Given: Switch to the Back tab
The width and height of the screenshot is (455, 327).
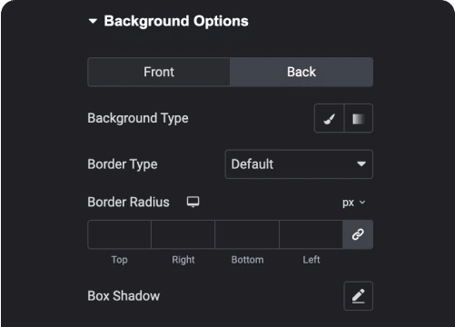Looking at the screenshot, I should coord(302,72).
